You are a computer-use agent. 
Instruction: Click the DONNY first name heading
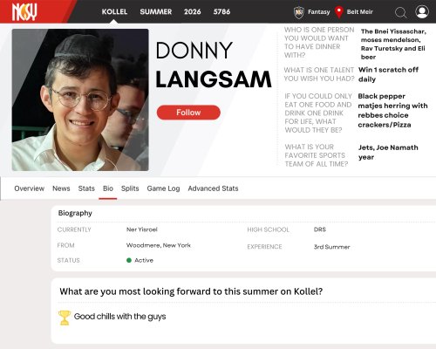click(194, 51)
